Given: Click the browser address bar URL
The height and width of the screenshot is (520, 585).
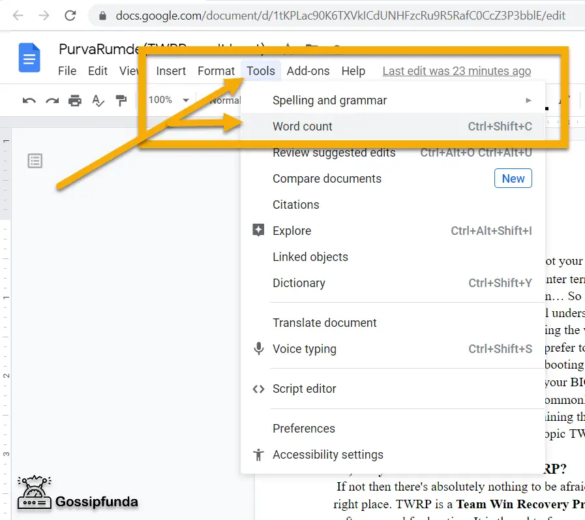Looking at the screenshot, I should [x=340, y=16].
